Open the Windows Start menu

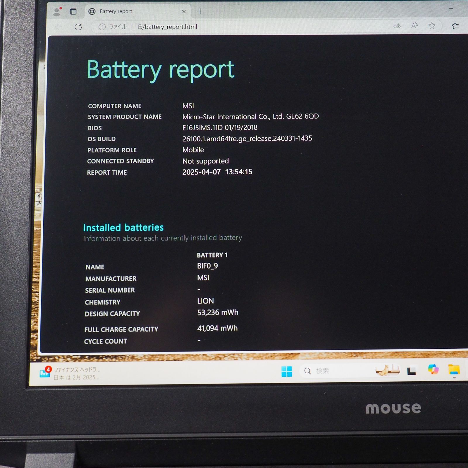pos(287,371)
